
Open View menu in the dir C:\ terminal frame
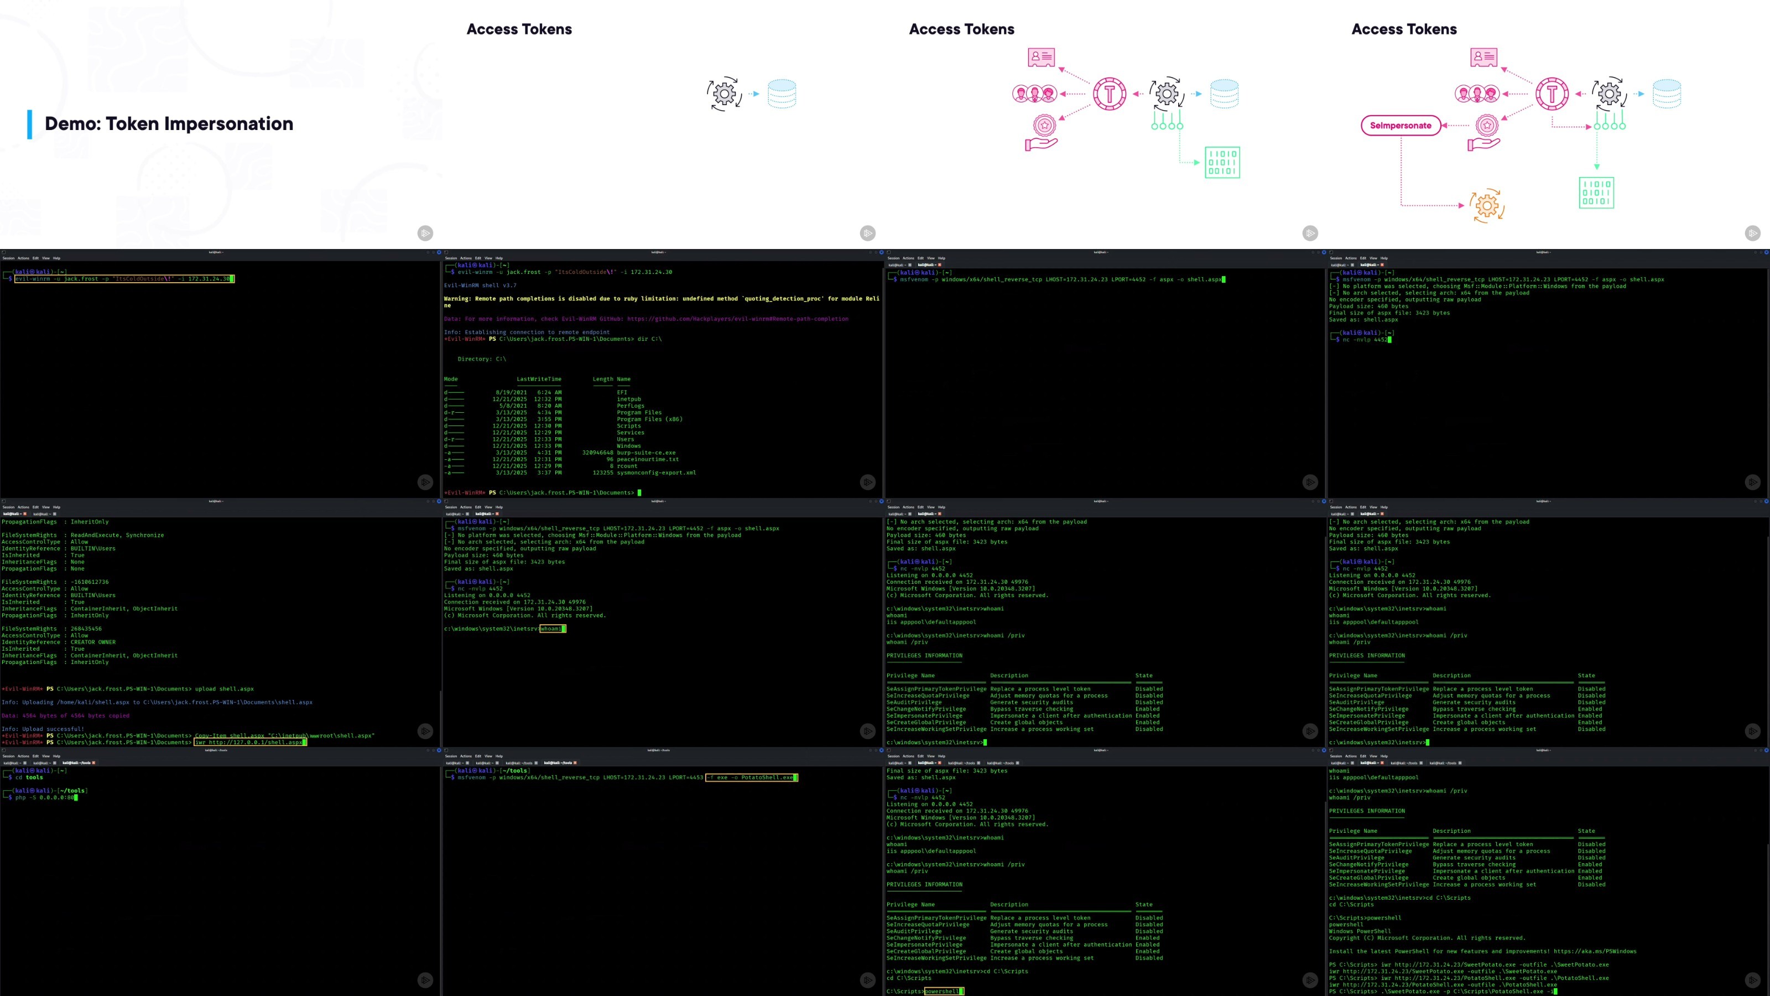pyautogui.click(x=488, y=258)
